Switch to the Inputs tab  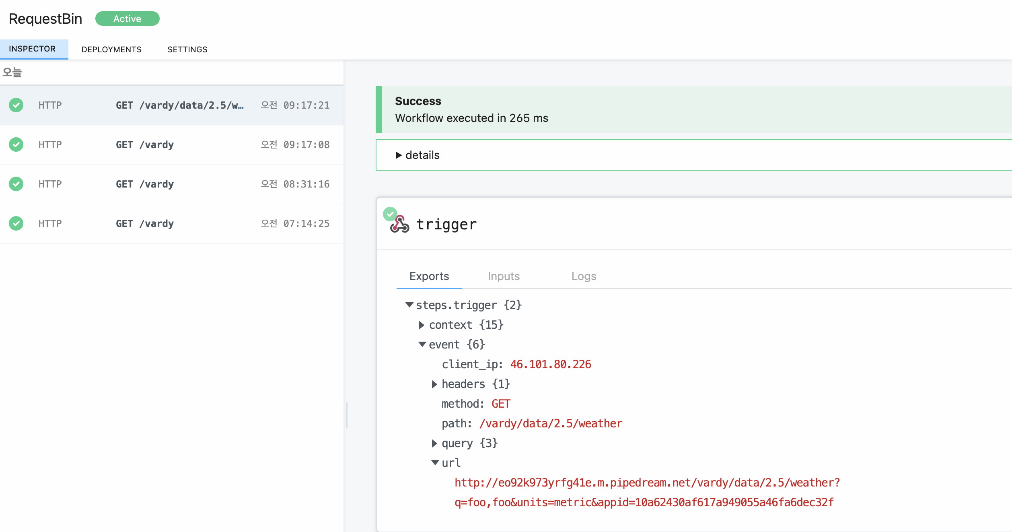pyautogui.click(x=504, y=276)
